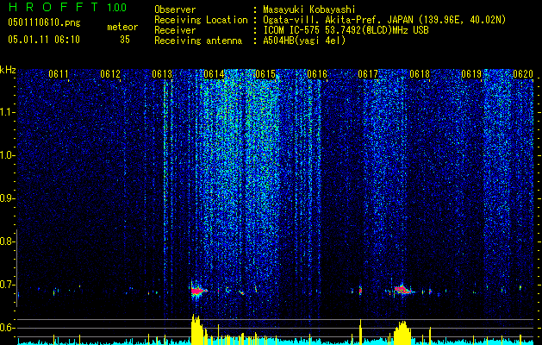
Task: Click the date stamp 05.01.11 06:10
Action: [x=44, y=40]
